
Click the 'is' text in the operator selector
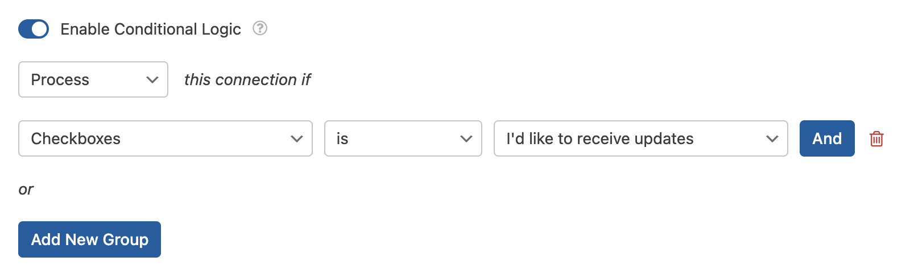342,139
